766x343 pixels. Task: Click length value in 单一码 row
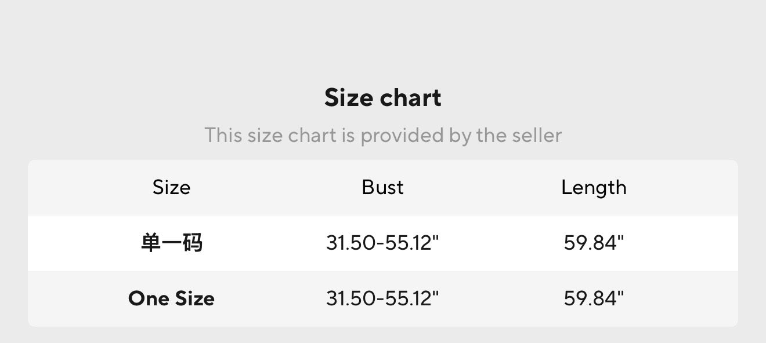(594, 243)
